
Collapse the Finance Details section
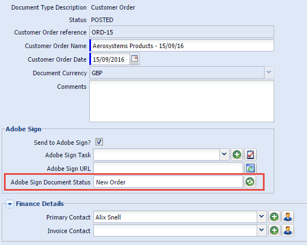10,204
